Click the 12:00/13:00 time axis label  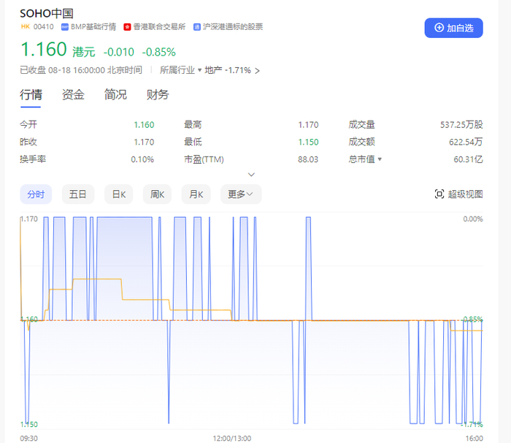pyautogui.click(x=232, y=438)
